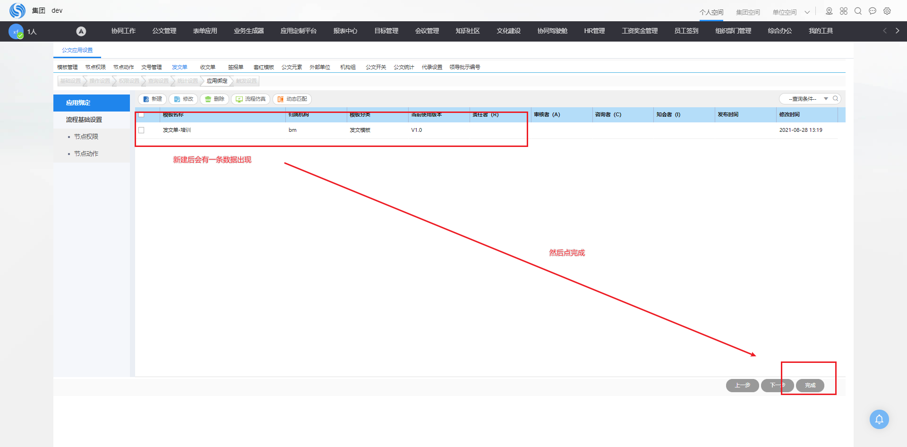The width and height of the screenshot is (907, 447).
Task: Switch to 个人空间 tab
Action: pos(711,12)
